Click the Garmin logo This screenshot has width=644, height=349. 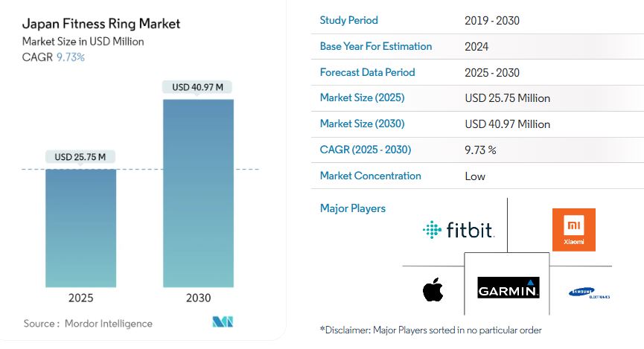click(x=508, y=289)
